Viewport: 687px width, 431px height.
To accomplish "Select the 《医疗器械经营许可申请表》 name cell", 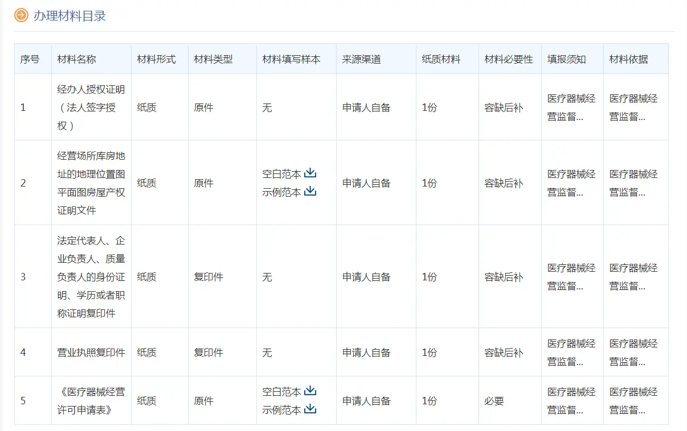I will [91, 401].
